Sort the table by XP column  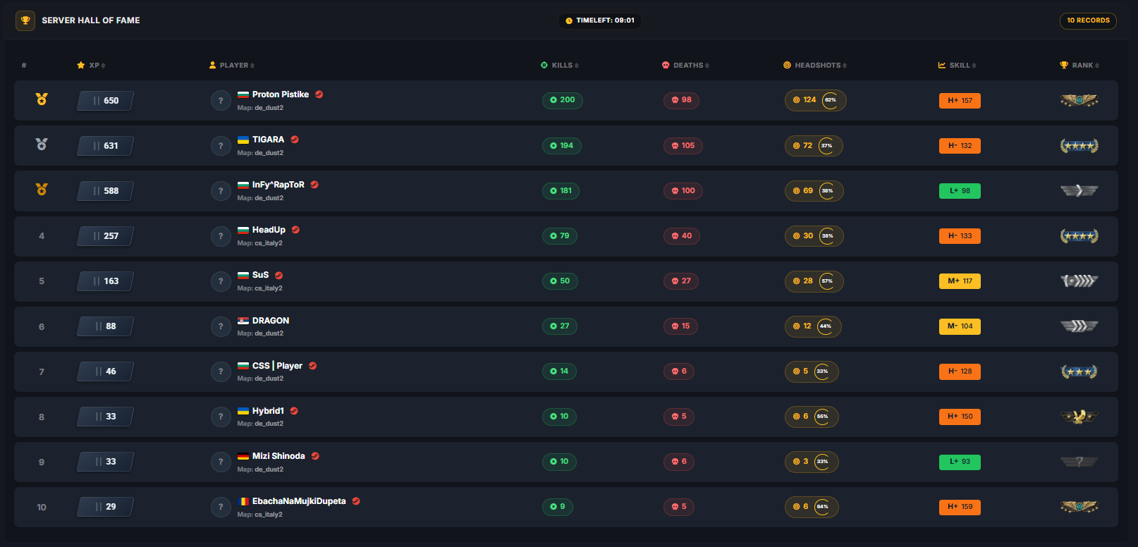[x=91, y=66]
